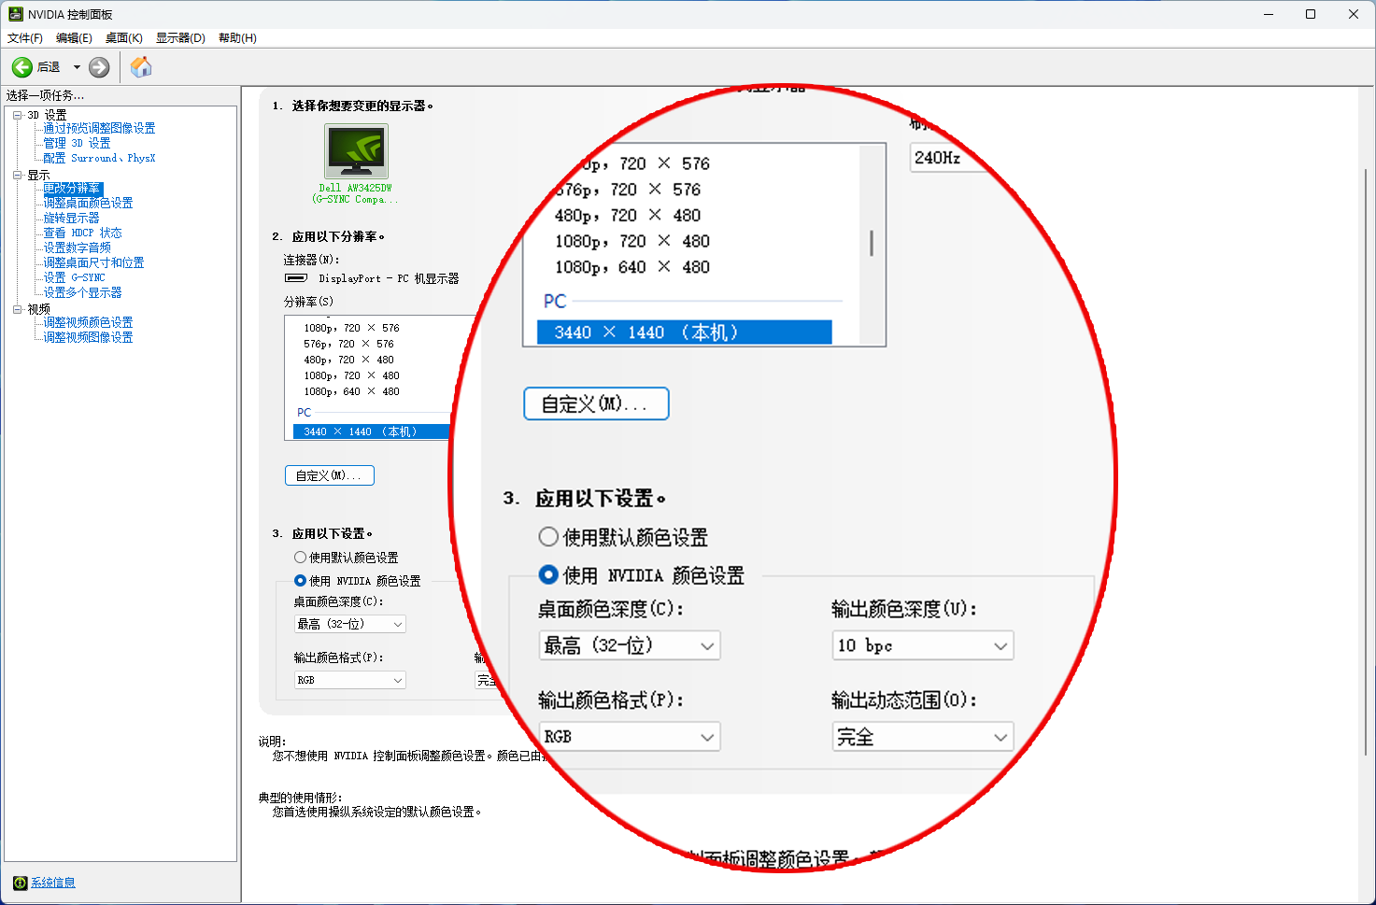Click the green Back arrow button
Screen dimensions: 1376x905
coord(22,67)
